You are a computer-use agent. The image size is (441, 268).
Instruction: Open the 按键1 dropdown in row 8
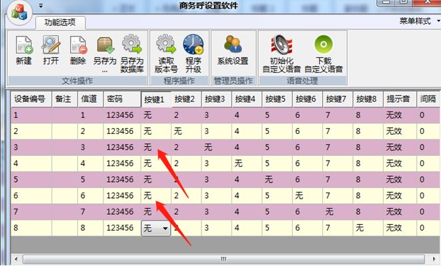point(164,229)
